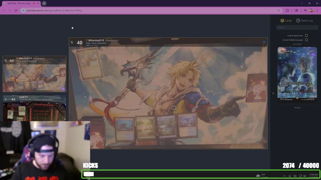This screenshot has width=321, height=180.
Task: Show hidden system tray icons
Action: pos(284,176)
